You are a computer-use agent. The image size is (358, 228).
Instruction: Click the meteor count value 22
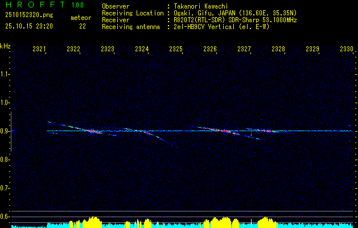[x=83, y=26]
